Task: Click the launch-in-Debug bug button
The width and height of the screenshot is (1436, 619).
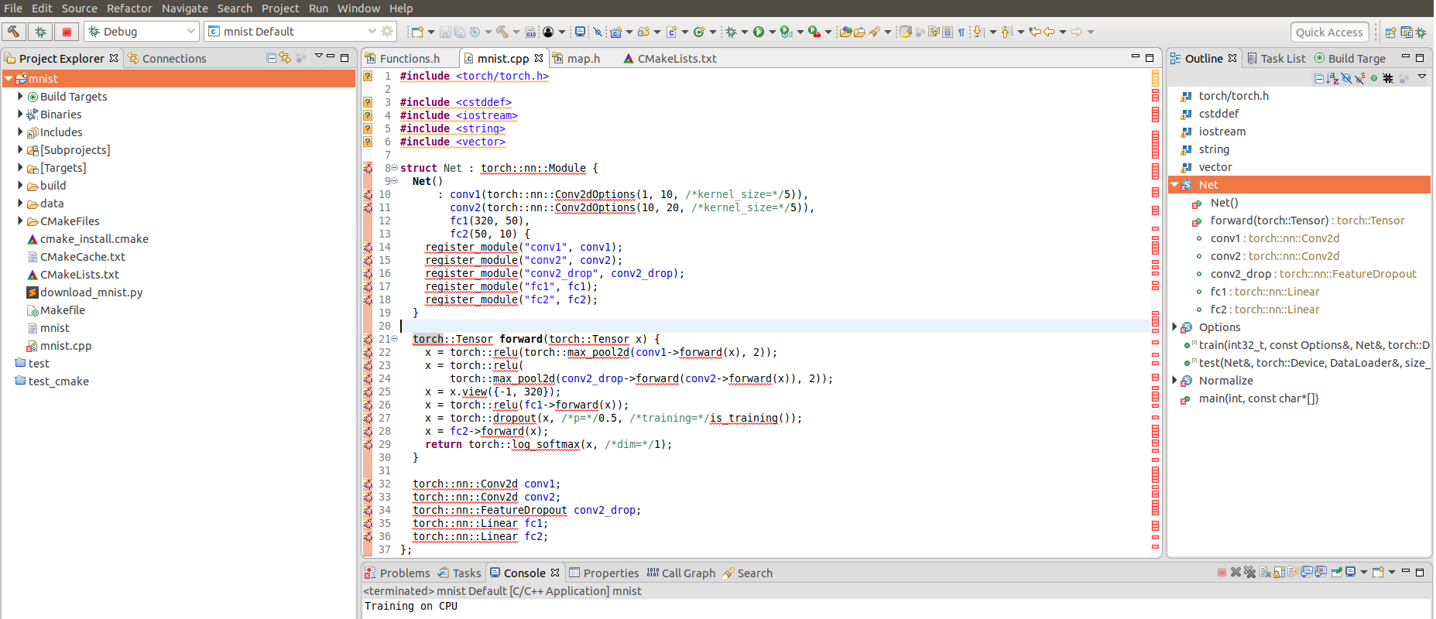Action: pyautogui.click(x=40, y=32)
